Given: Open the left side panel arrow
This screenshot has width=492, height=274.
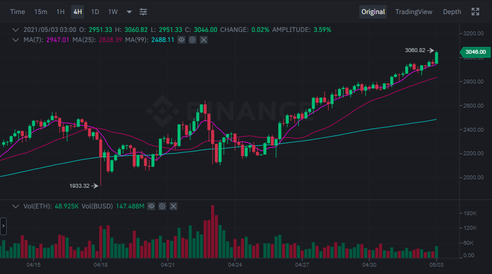Looking at the screenshot, I should (x=3, y=226).
